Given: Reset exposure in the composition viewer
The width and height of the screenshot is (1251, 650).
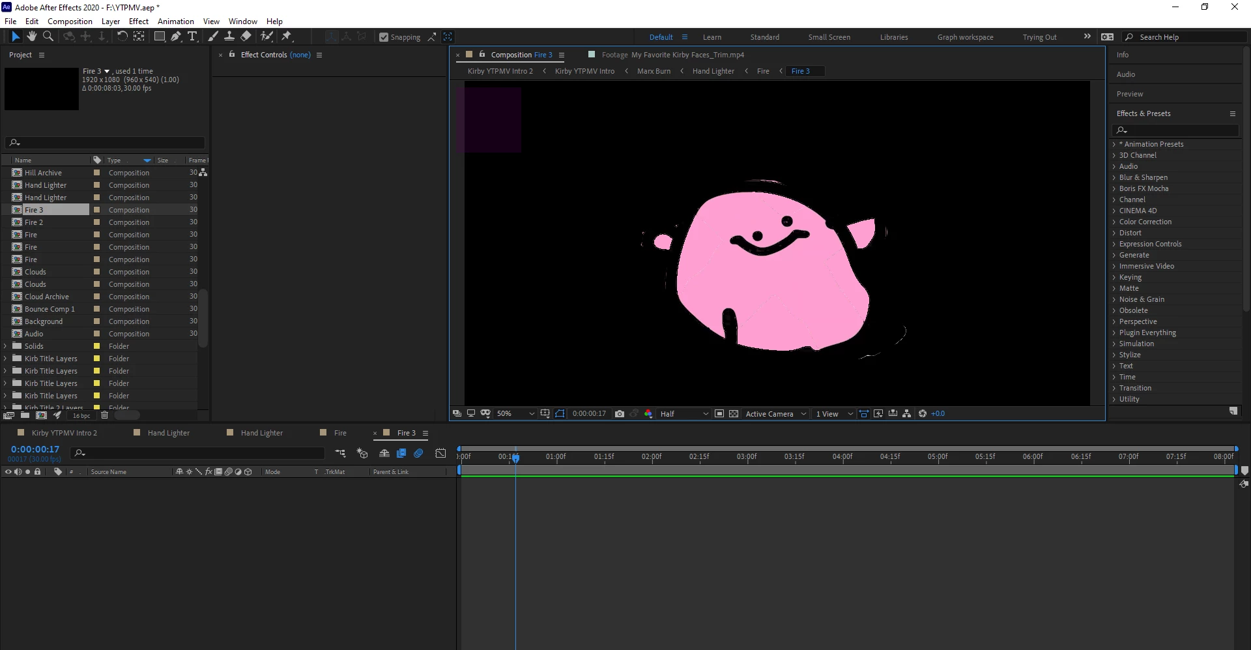Looking at the screenshot, I should pos(923,413).
